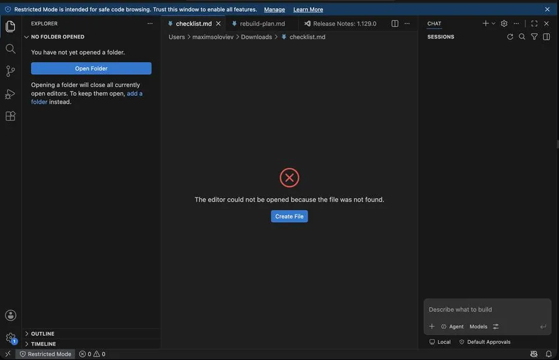The height and width of the screenshot is (360, 559).
Task: Open the Agent mode picker
Action: 452,326
